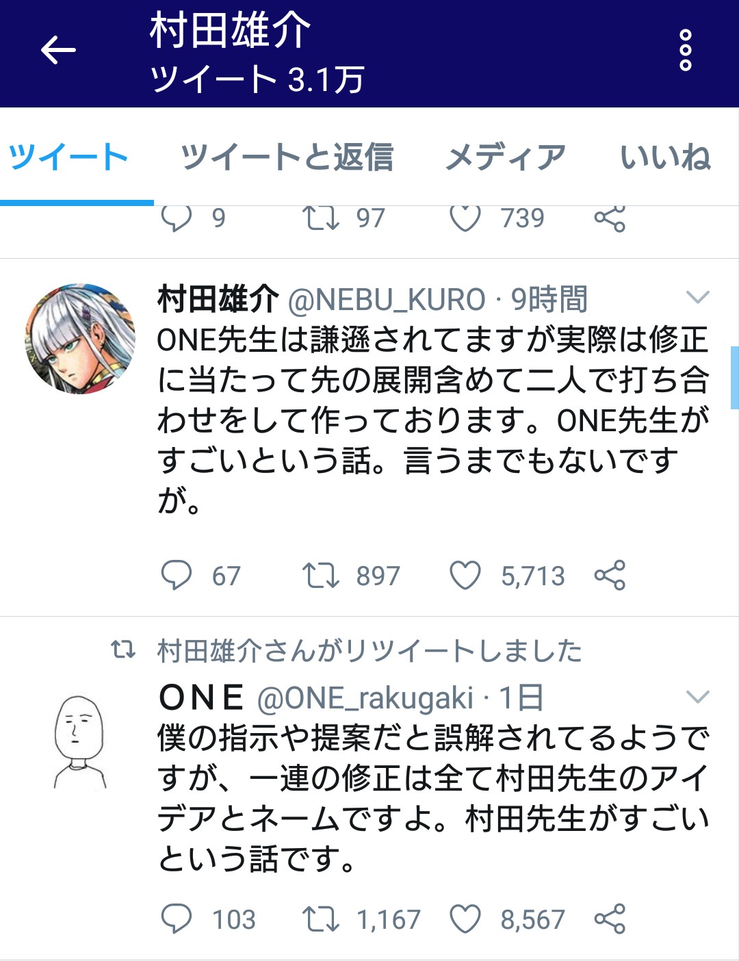Retweet the tweet with 897 retweets
Screen dimensions: 739x961
pyautogui.click(x=320, y=575)
